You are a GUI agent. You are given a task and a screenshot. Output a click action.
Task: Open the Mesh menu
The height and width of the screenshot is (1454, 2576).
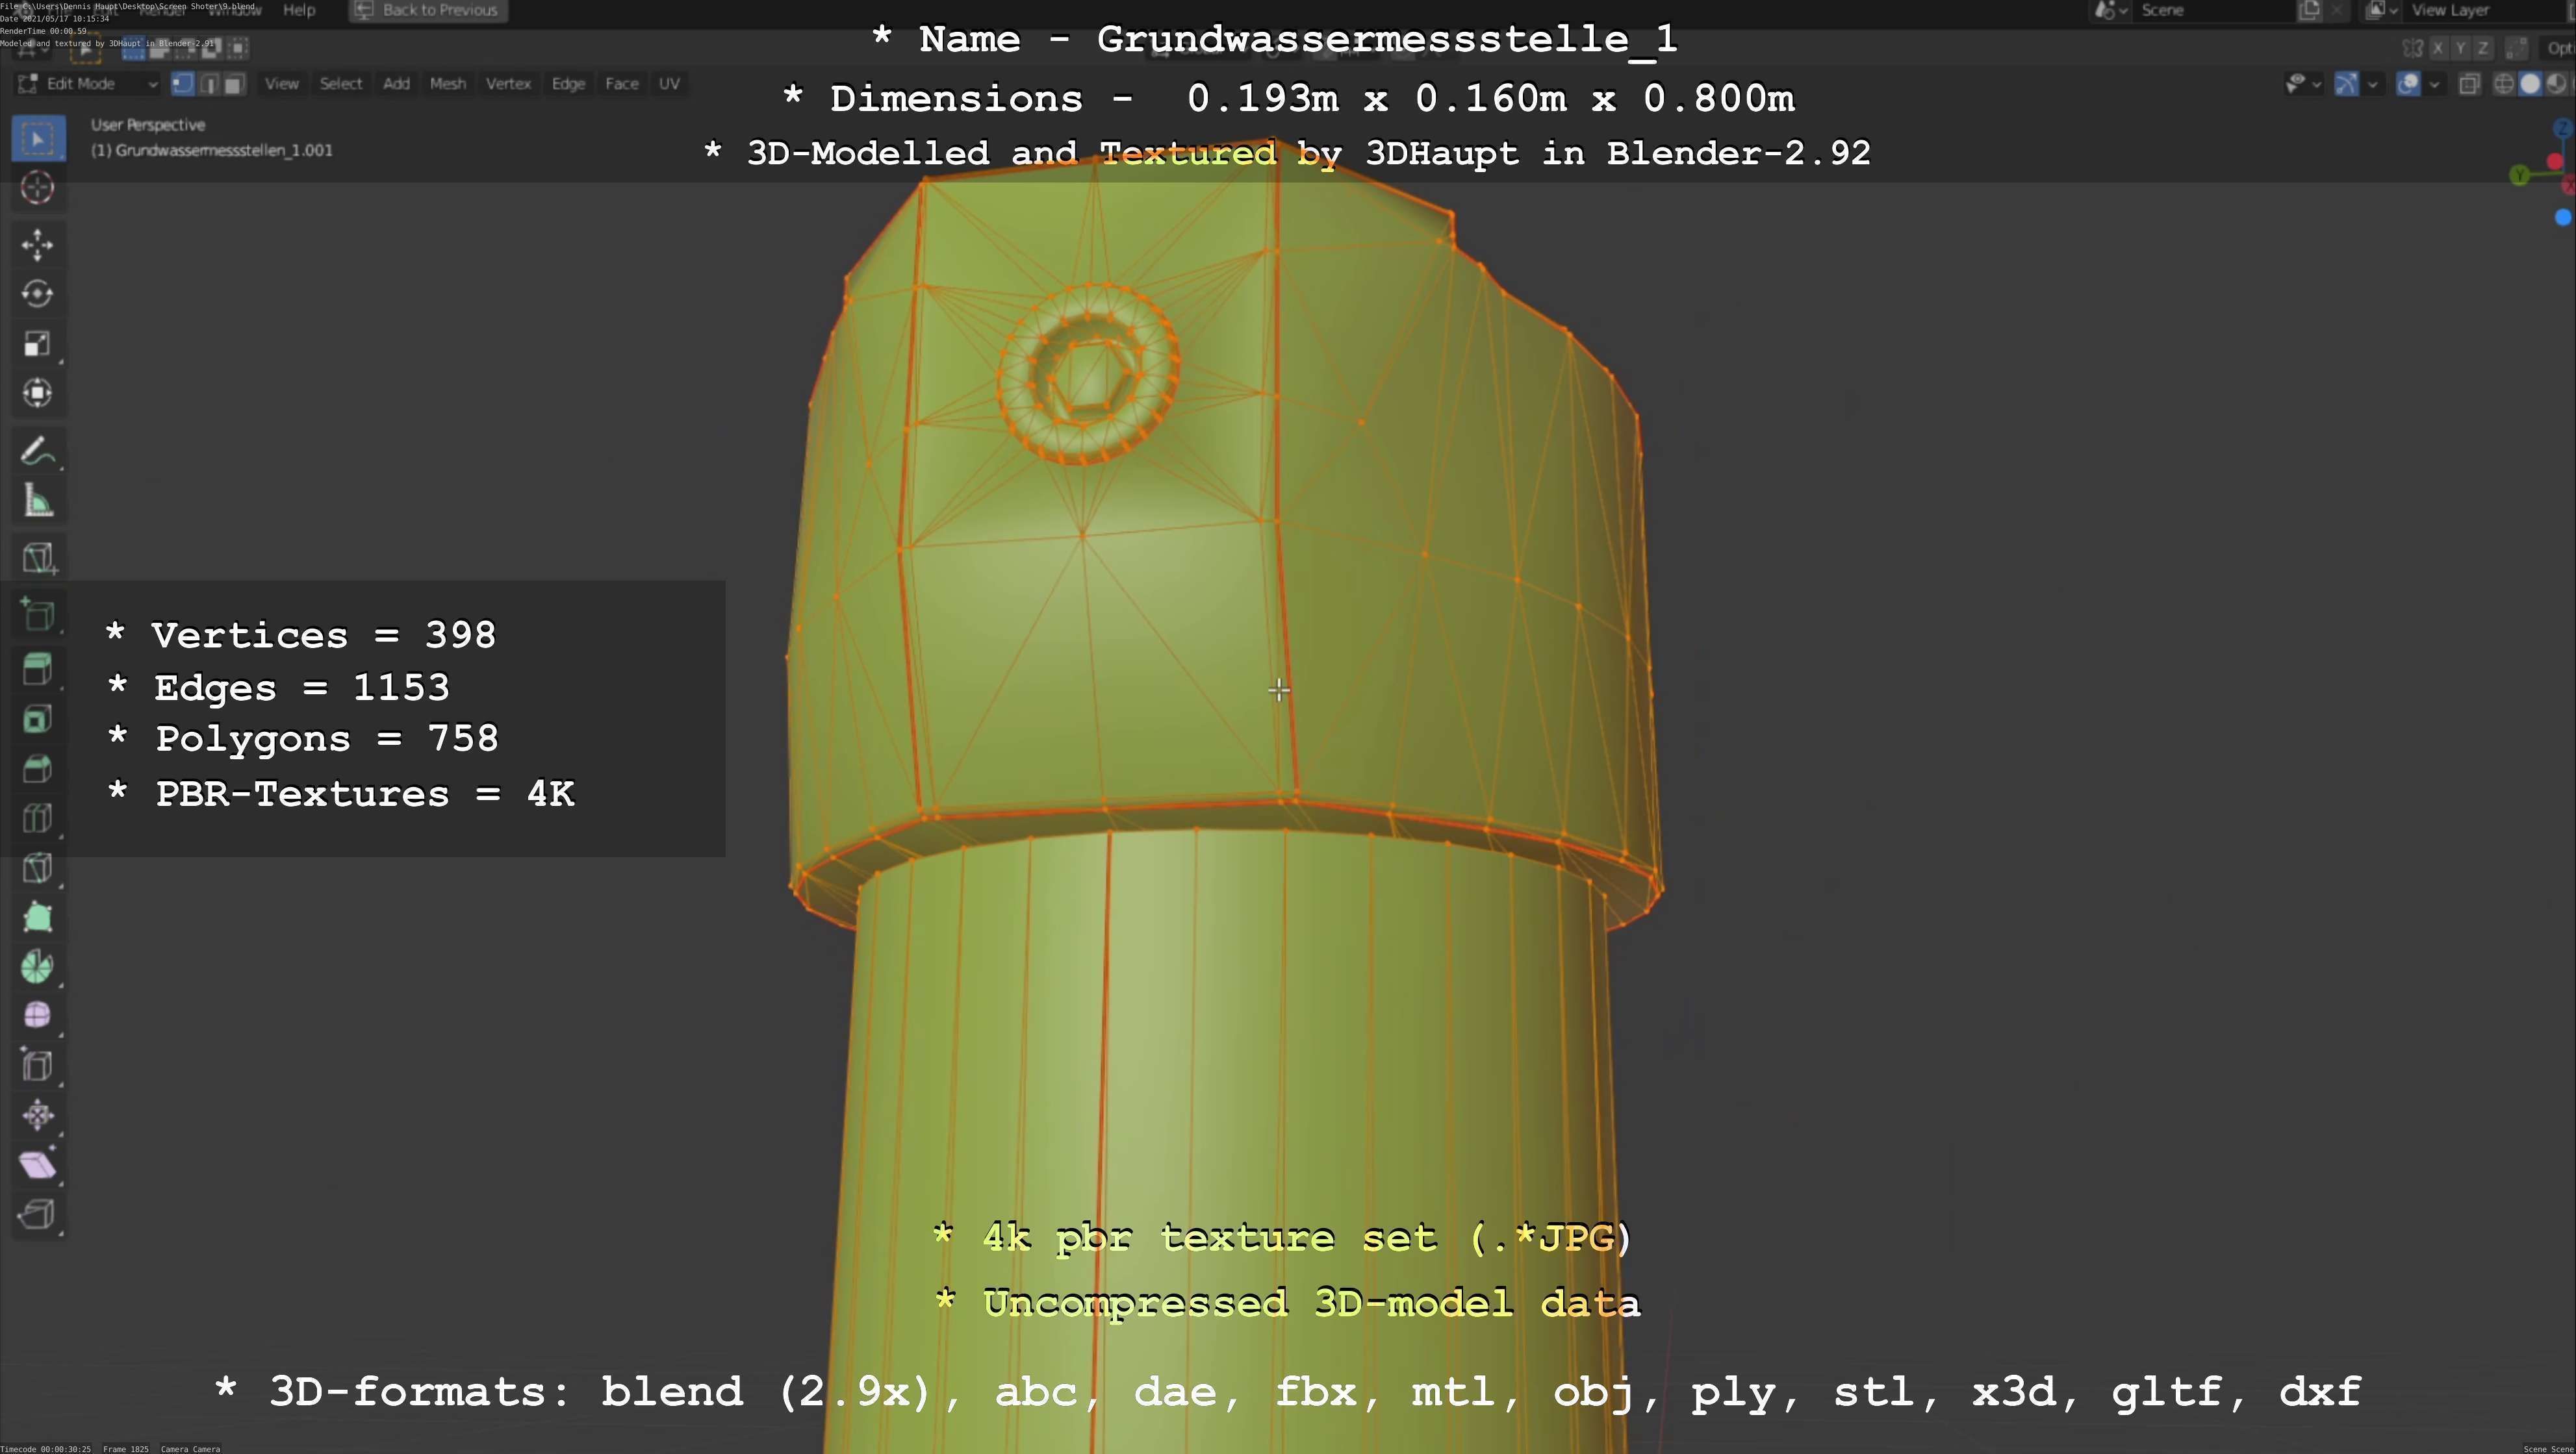coord(448,84)
